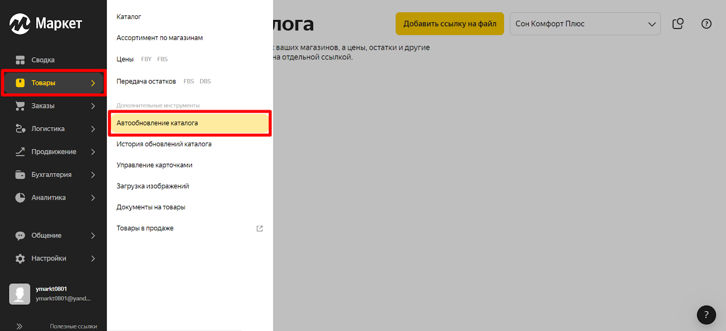The height and width of the screenshot is (331, 726).
Task: Select Управление карточками in the submenu
Action: (154, 165)
